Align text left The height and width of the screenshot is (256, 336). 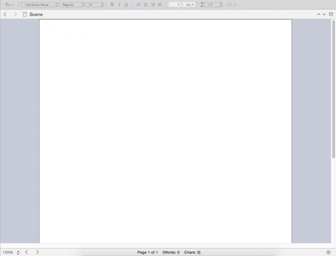(139, 5)
